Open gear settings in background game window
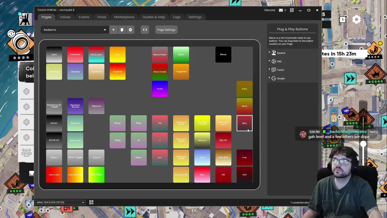This screenshot has width=387, height=218. coord(356,20)
